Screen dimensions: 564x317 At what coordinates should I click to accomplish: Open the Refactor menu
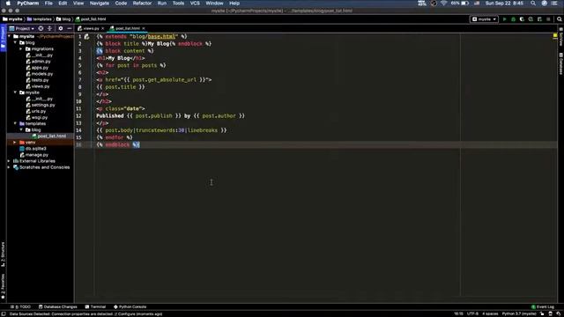[x=142, y=4]
